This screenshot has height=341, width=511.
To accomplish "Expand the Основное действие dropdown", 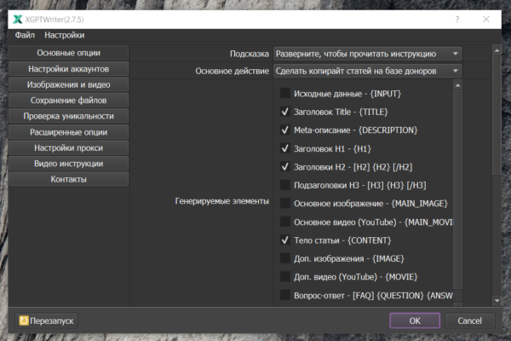I will 367,71.
